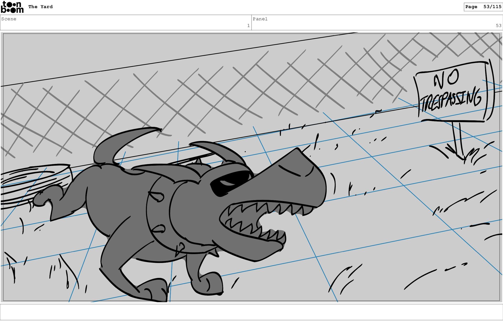Click the Toon Boom logo
503x325 pixels.
click(12, 7)
